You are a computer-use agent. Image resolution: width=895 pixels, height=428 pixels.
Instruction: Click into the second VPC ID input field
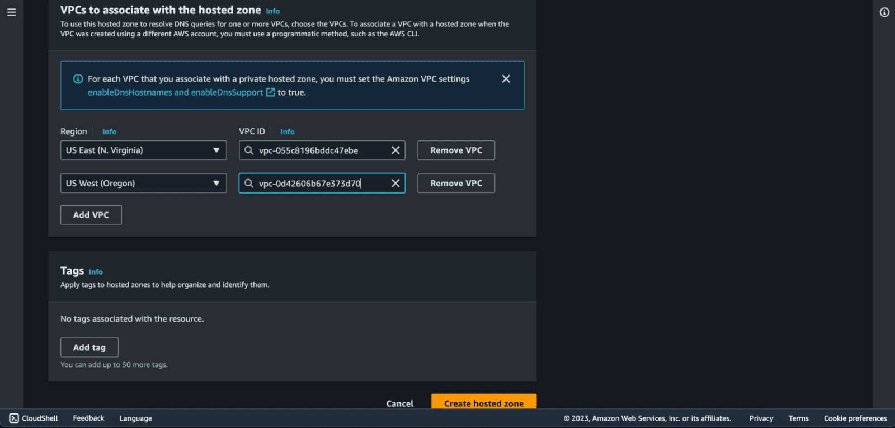[319, 184]
